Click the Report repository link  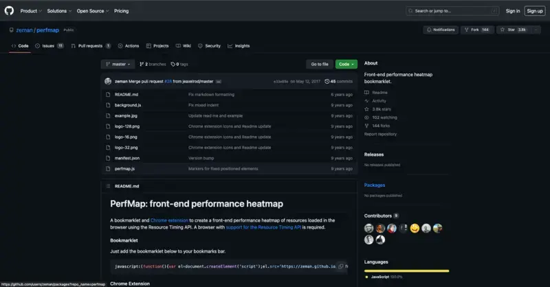coord(380,134)
